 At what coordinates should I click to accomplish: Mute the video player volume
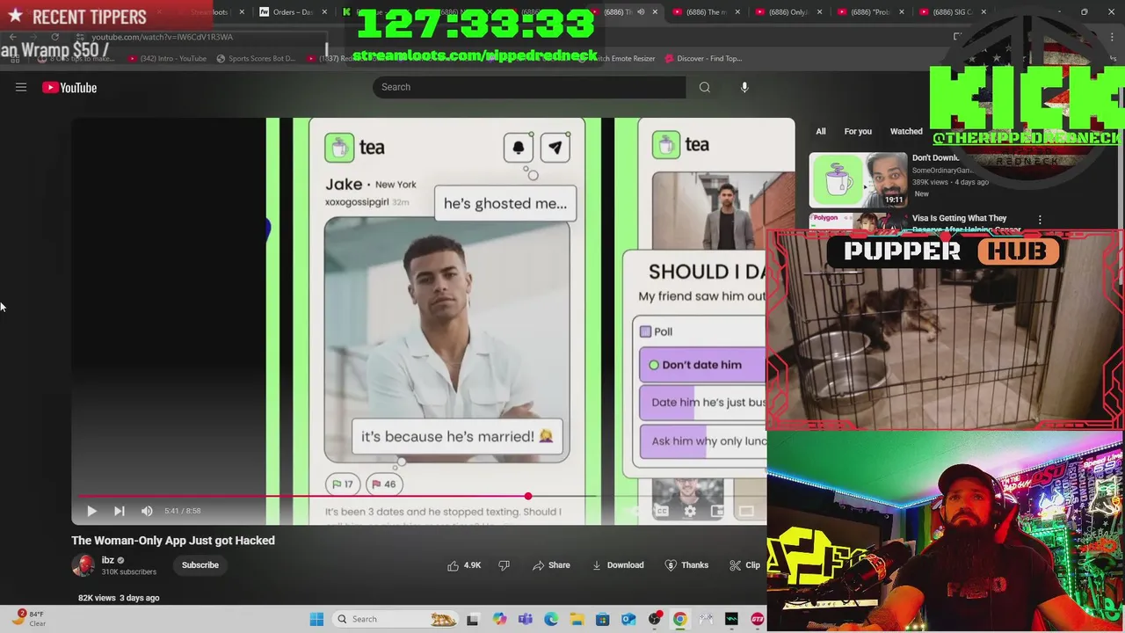click(x=147, y=511)
